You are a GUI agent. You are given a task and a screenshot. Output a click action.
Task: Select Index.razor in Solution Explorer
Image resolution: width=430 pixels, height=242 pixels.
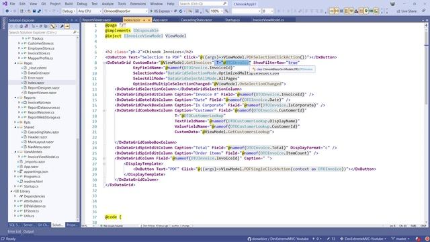(x=36, y=83)
